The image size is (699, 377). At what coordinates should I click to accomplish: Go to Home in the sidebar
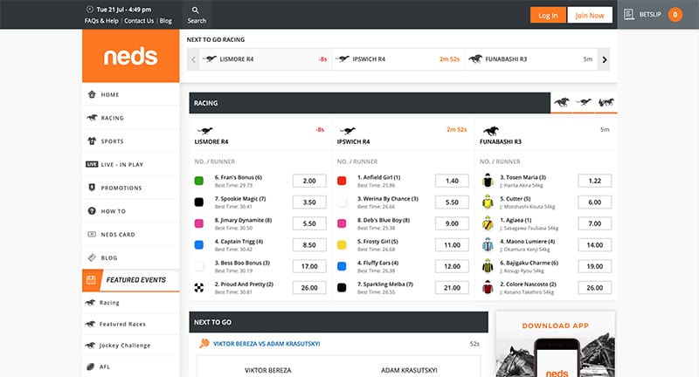click(130, 94)
